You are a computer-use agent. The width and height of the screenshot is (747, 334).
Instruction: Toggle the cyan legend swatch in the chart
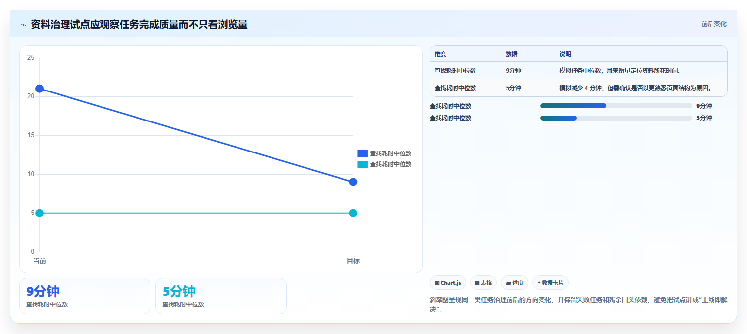(363, 164)
